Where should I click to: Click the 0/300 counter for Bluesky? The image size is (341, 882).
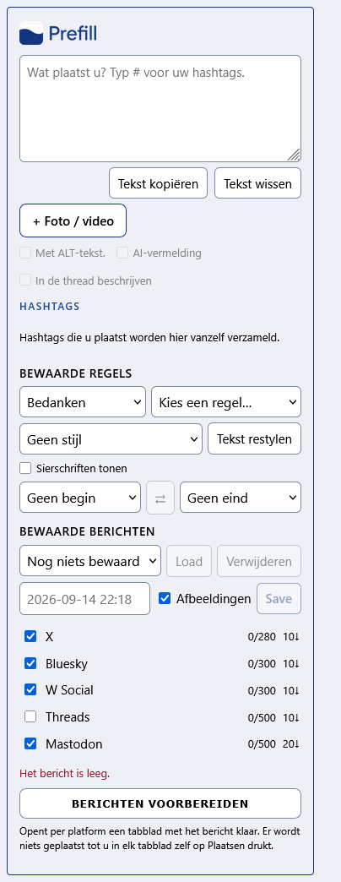tap(262, 664)
